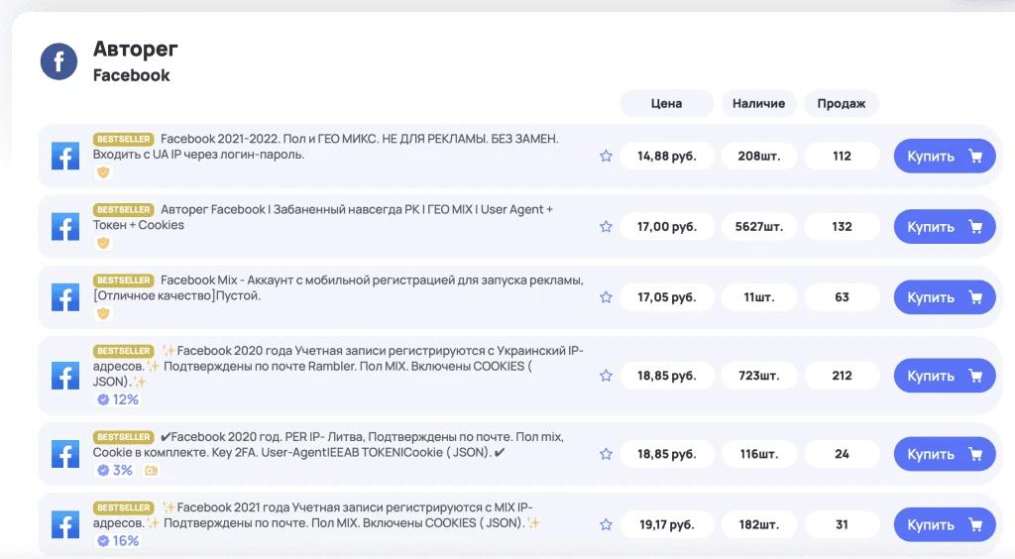The height and width of the screenshot is (559, 1015).
Task: Click BESTSELLER tag on PER IP- Литва listing
Action: pyautogui.click(x=123, y=437)
